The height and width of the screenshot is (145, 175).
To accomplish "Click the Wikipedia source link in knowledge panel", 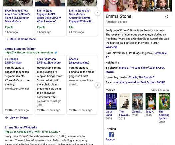I will [x=111, y=47].
